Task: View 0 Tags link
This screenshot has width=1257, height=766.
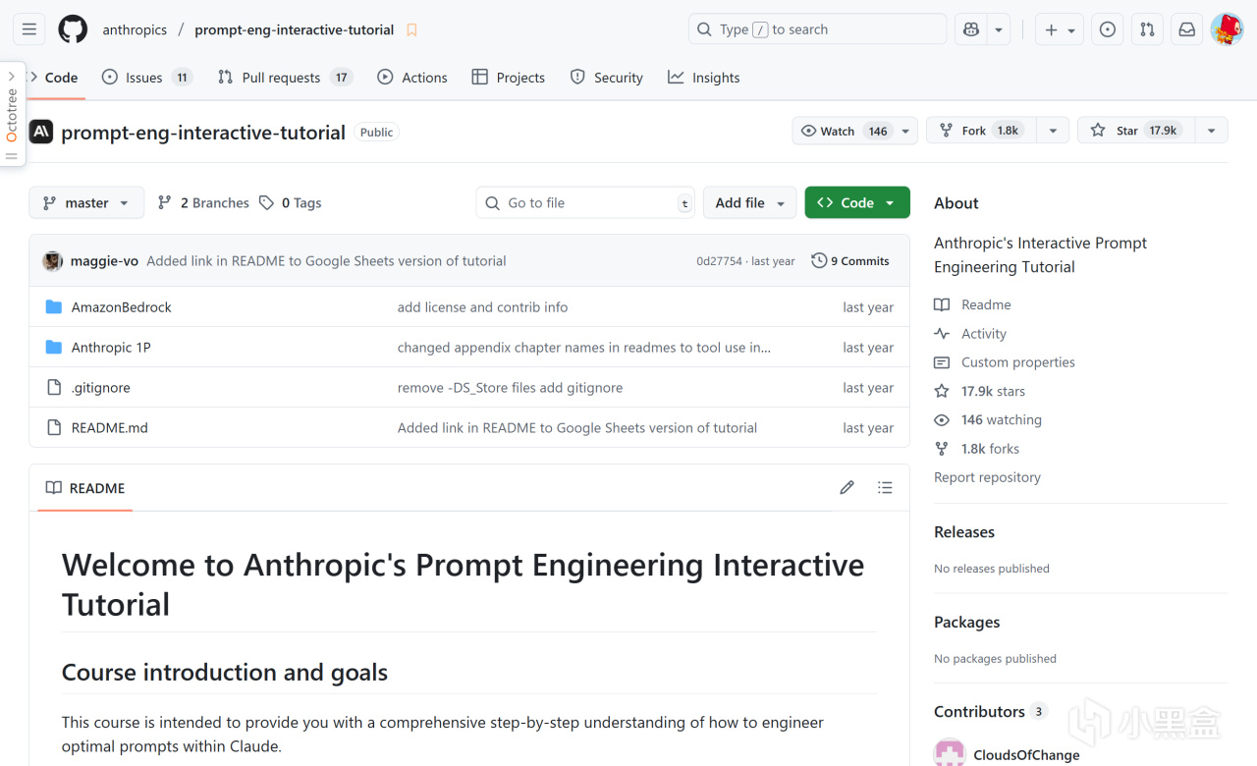Action: (x=291, y=202)
